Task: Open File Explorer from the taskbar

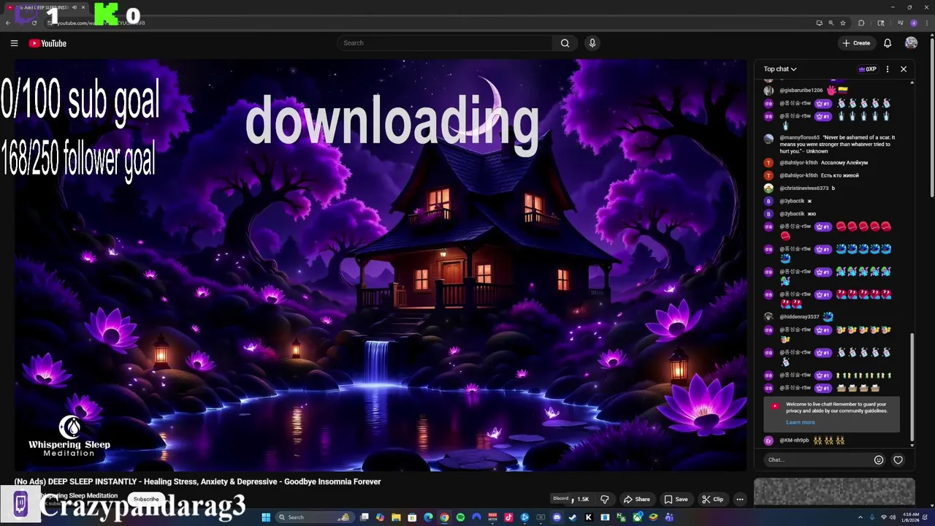Action: click(396, 517)
